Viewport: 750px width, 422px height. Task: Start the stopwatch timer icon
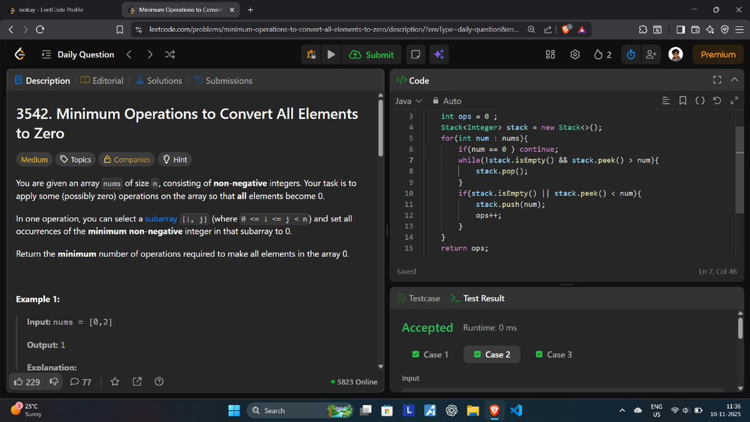[631, 54]
